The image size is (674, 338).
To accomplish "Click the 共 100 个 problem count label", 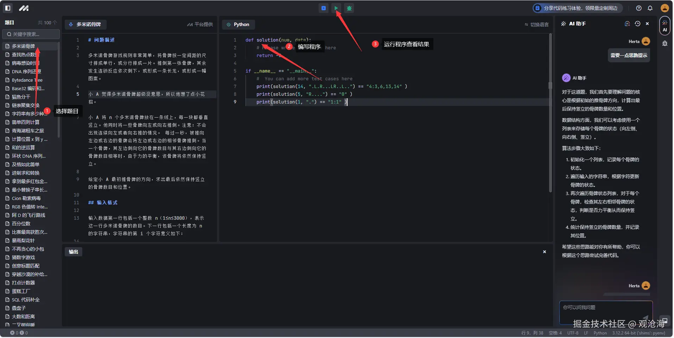I will tap(47, 23).
